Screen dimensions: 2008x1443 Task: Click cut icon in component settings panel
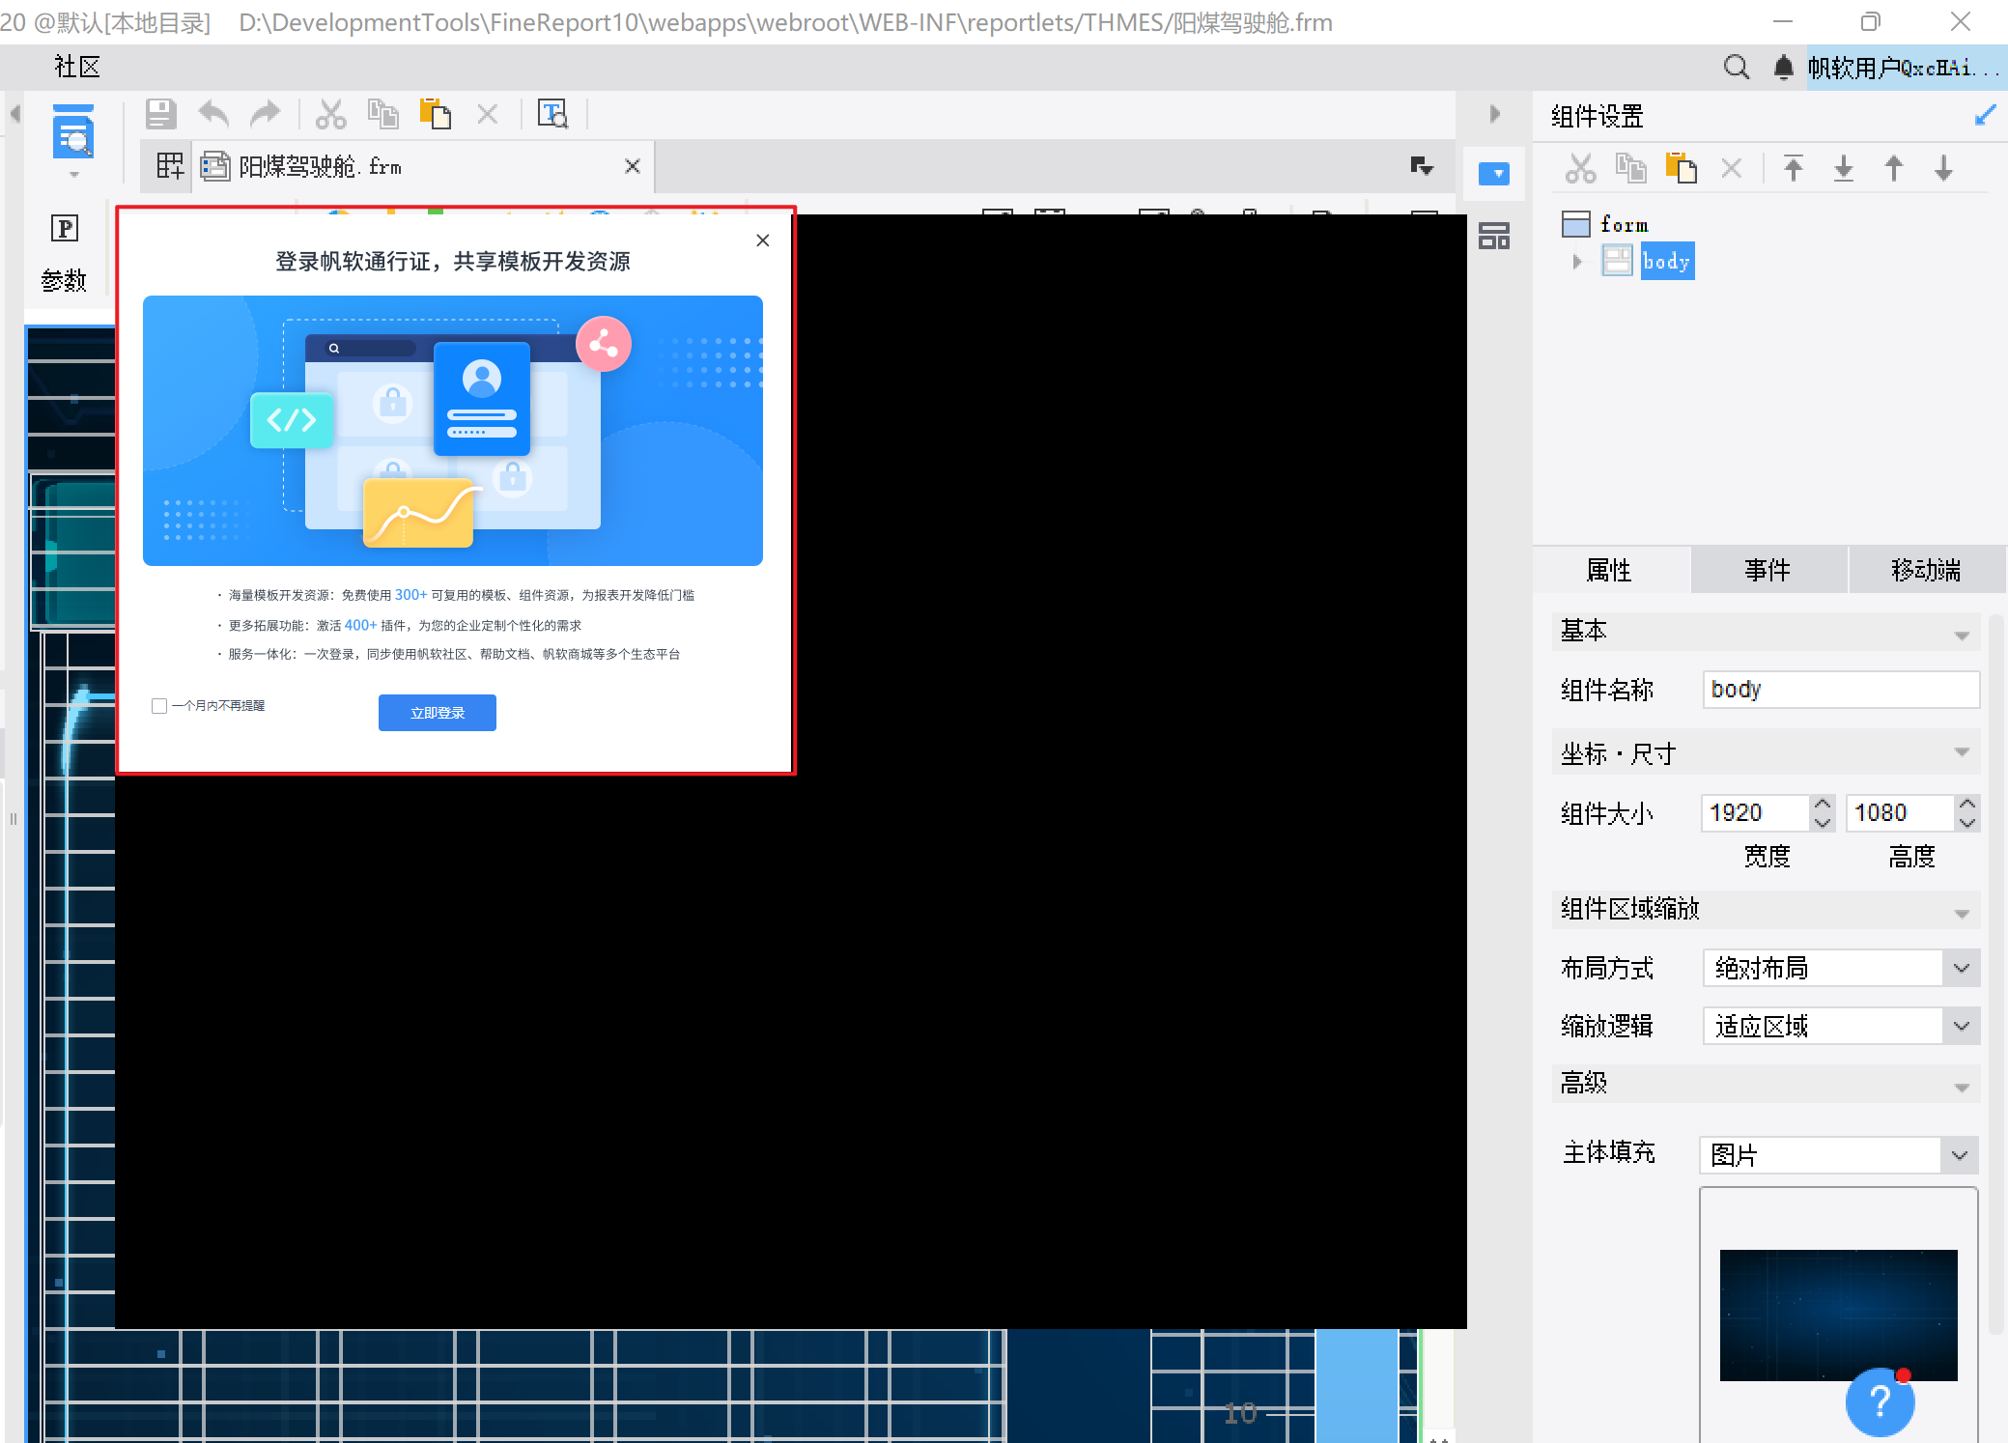pyautogui.click(x=1580, y=169)
